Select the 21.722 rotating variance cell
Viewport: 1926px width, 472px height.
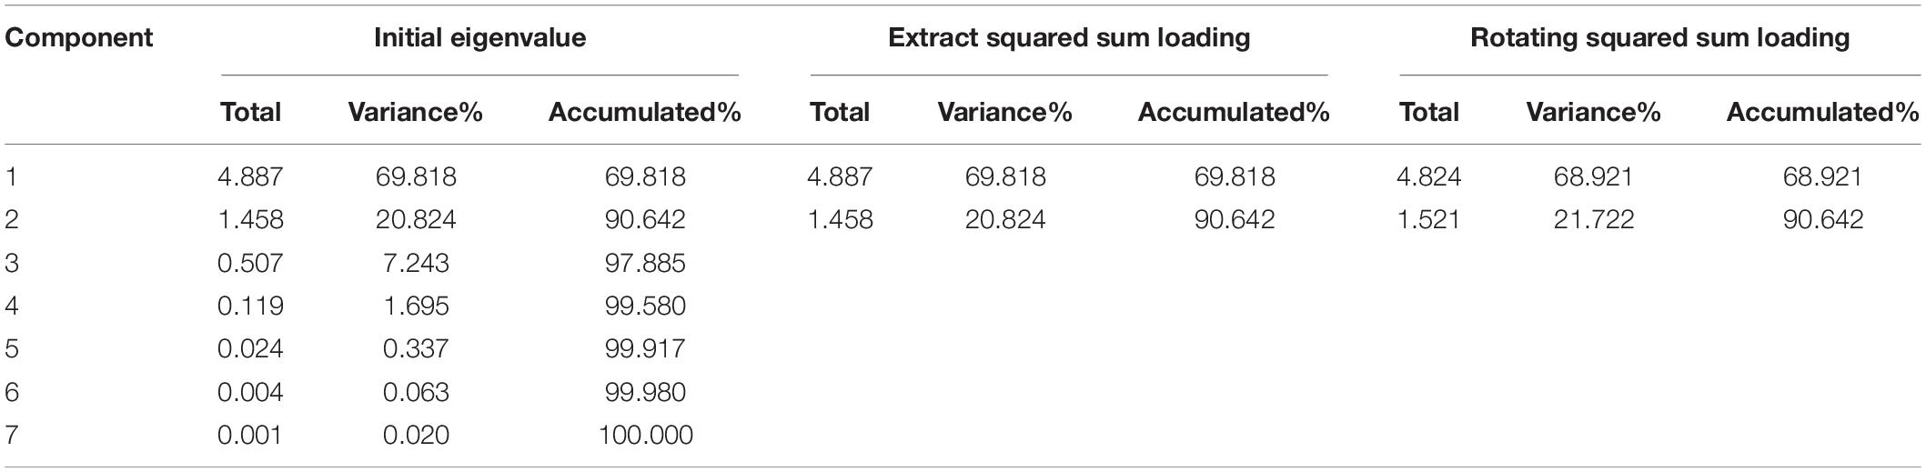click(1594, 219)
